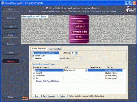Expand the home button tree node

tap(34, 70)
